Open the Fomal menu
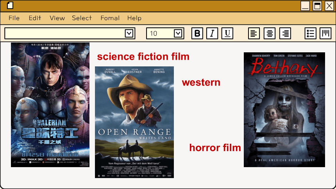The image size is (336, 189). click(110, 18)
